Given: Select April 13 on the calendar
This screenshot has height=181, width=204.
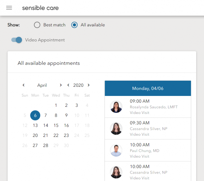Looking at the screenshot, I should click(x=35, y=125).
